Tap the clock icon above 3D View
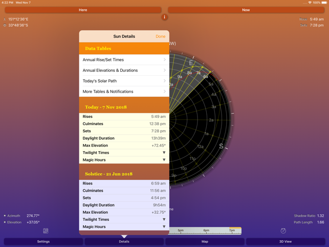Image resolution: width=329 pixels, height=247 pixels. pyautogui.click(x=283, y=231)
